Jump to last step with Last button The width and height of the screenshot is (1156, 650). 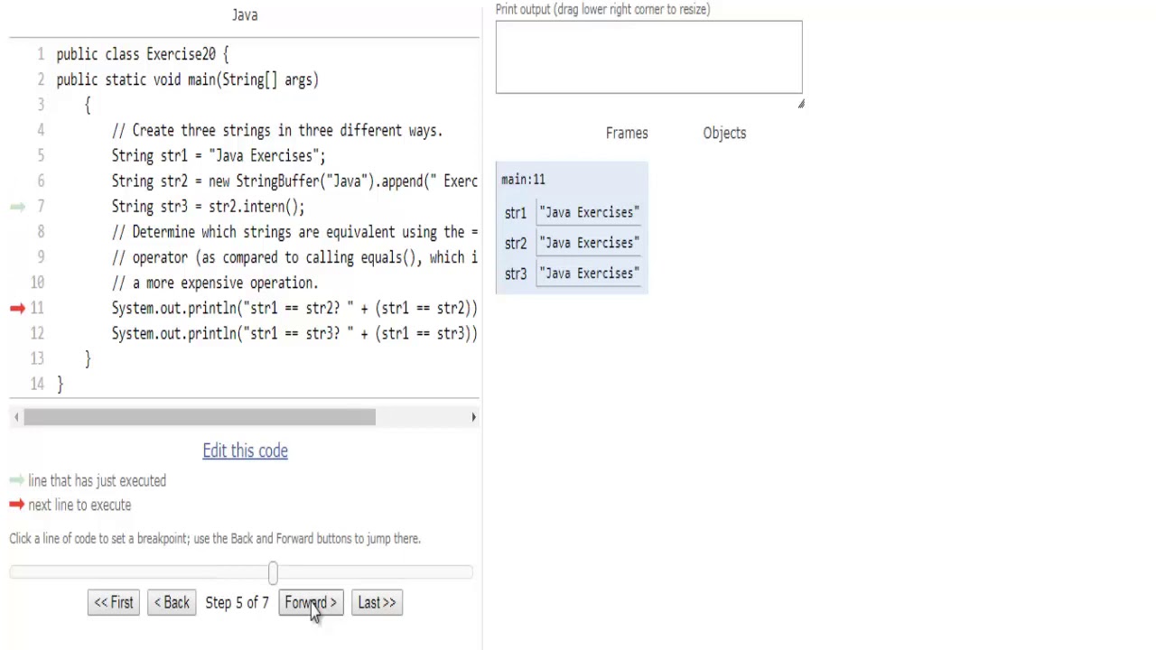377,603
